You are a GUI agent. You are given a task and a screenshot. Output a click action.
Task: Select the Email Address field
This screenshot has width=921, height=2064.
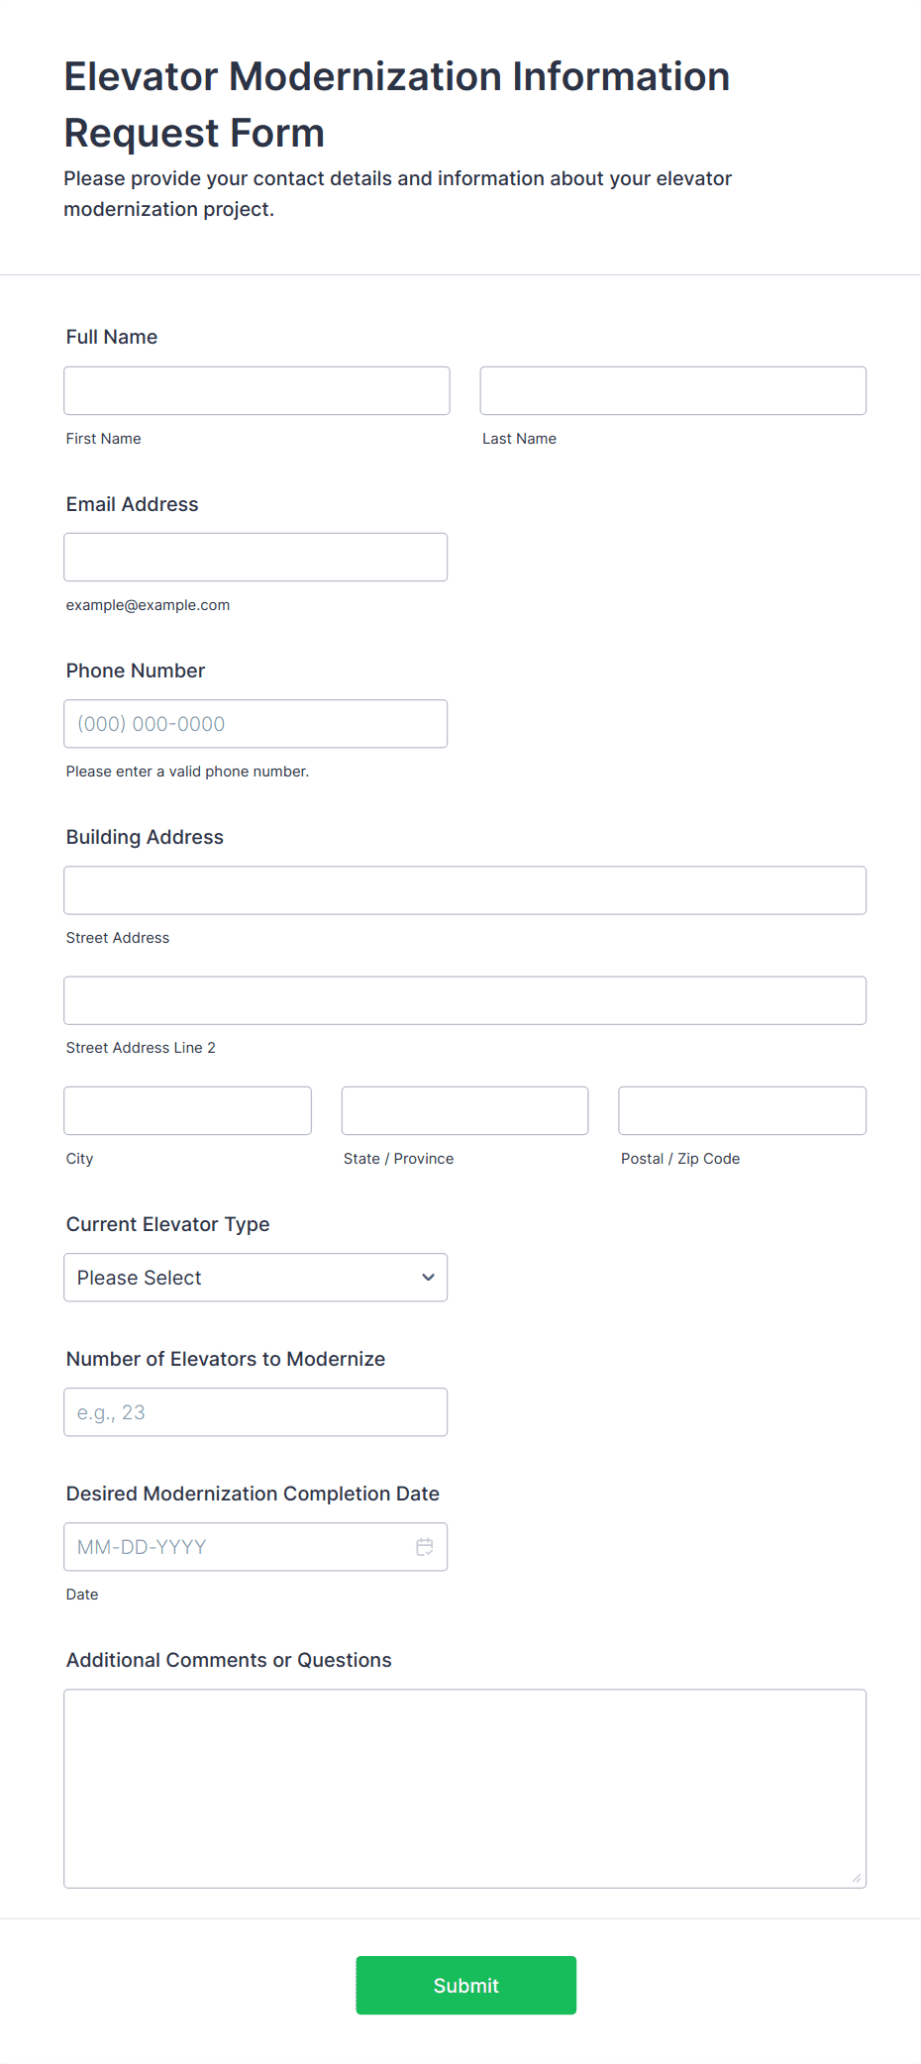pyautogui.click(x=256, y=558)
